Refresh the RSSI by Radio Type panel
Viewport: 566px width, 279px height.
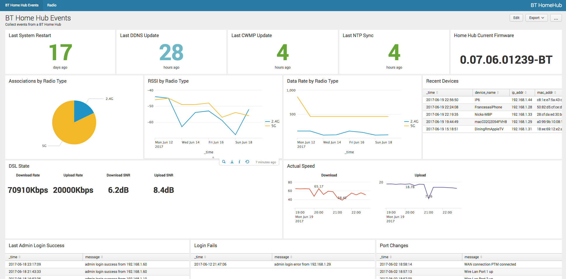point(247,162)
